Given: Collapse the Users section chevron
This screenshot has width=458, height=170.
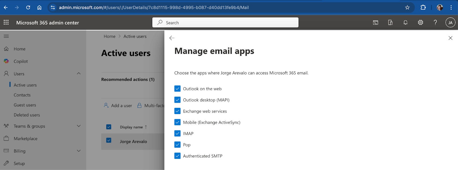Looking at the screenshot, I should pyautogui.click(x=79, y=74).
